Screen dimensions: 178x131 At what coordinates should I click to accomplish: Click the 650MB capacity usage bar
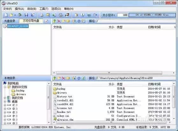(x=152, y=15)
